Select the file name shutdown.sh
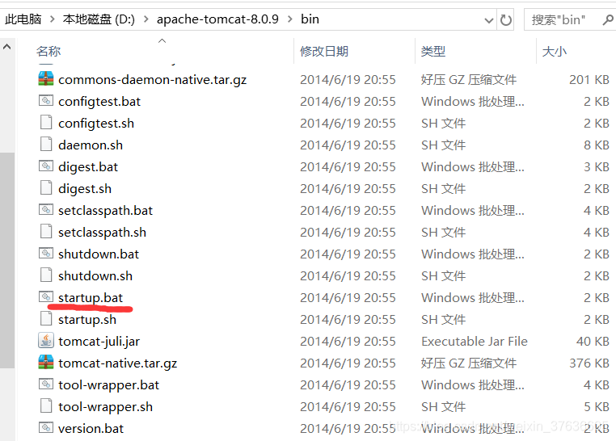The width and height of the screenshot is (616, 441). point(95,276)
